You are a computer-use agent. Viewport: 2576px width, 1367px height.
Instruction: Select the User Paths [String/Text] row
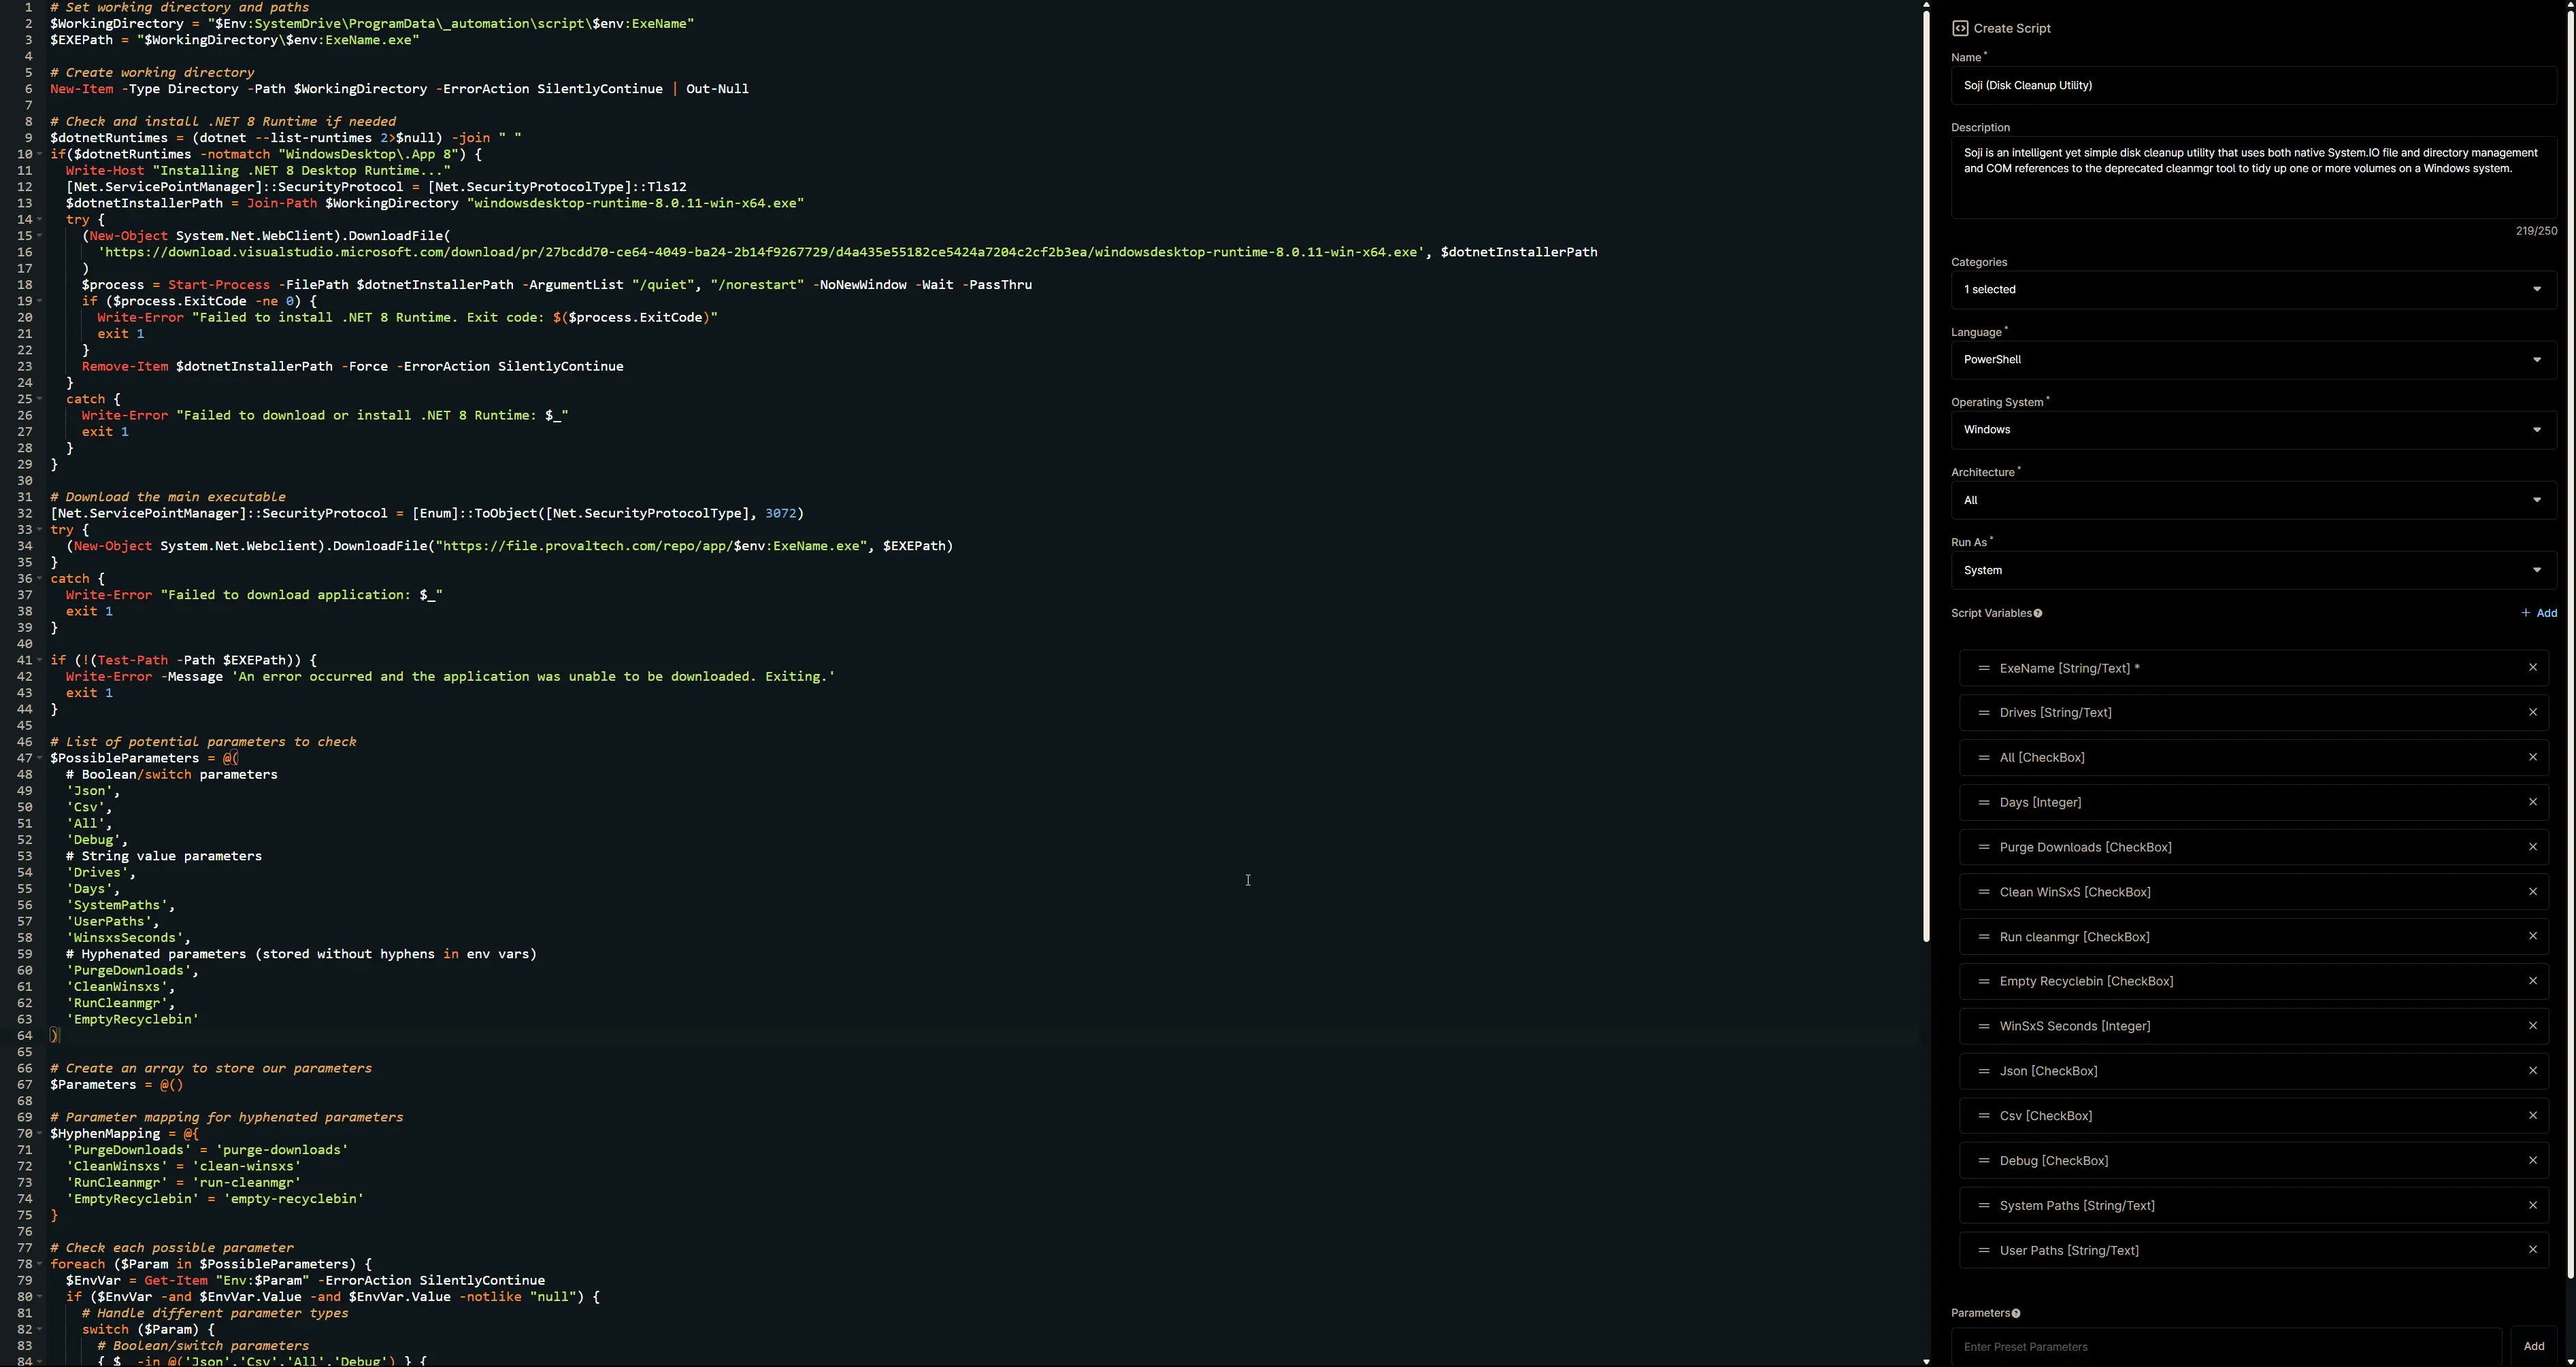2253,1250
